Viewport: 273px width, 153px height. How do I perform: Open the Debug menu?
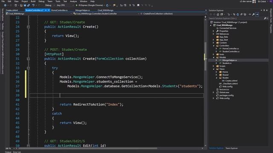(41, 1)
